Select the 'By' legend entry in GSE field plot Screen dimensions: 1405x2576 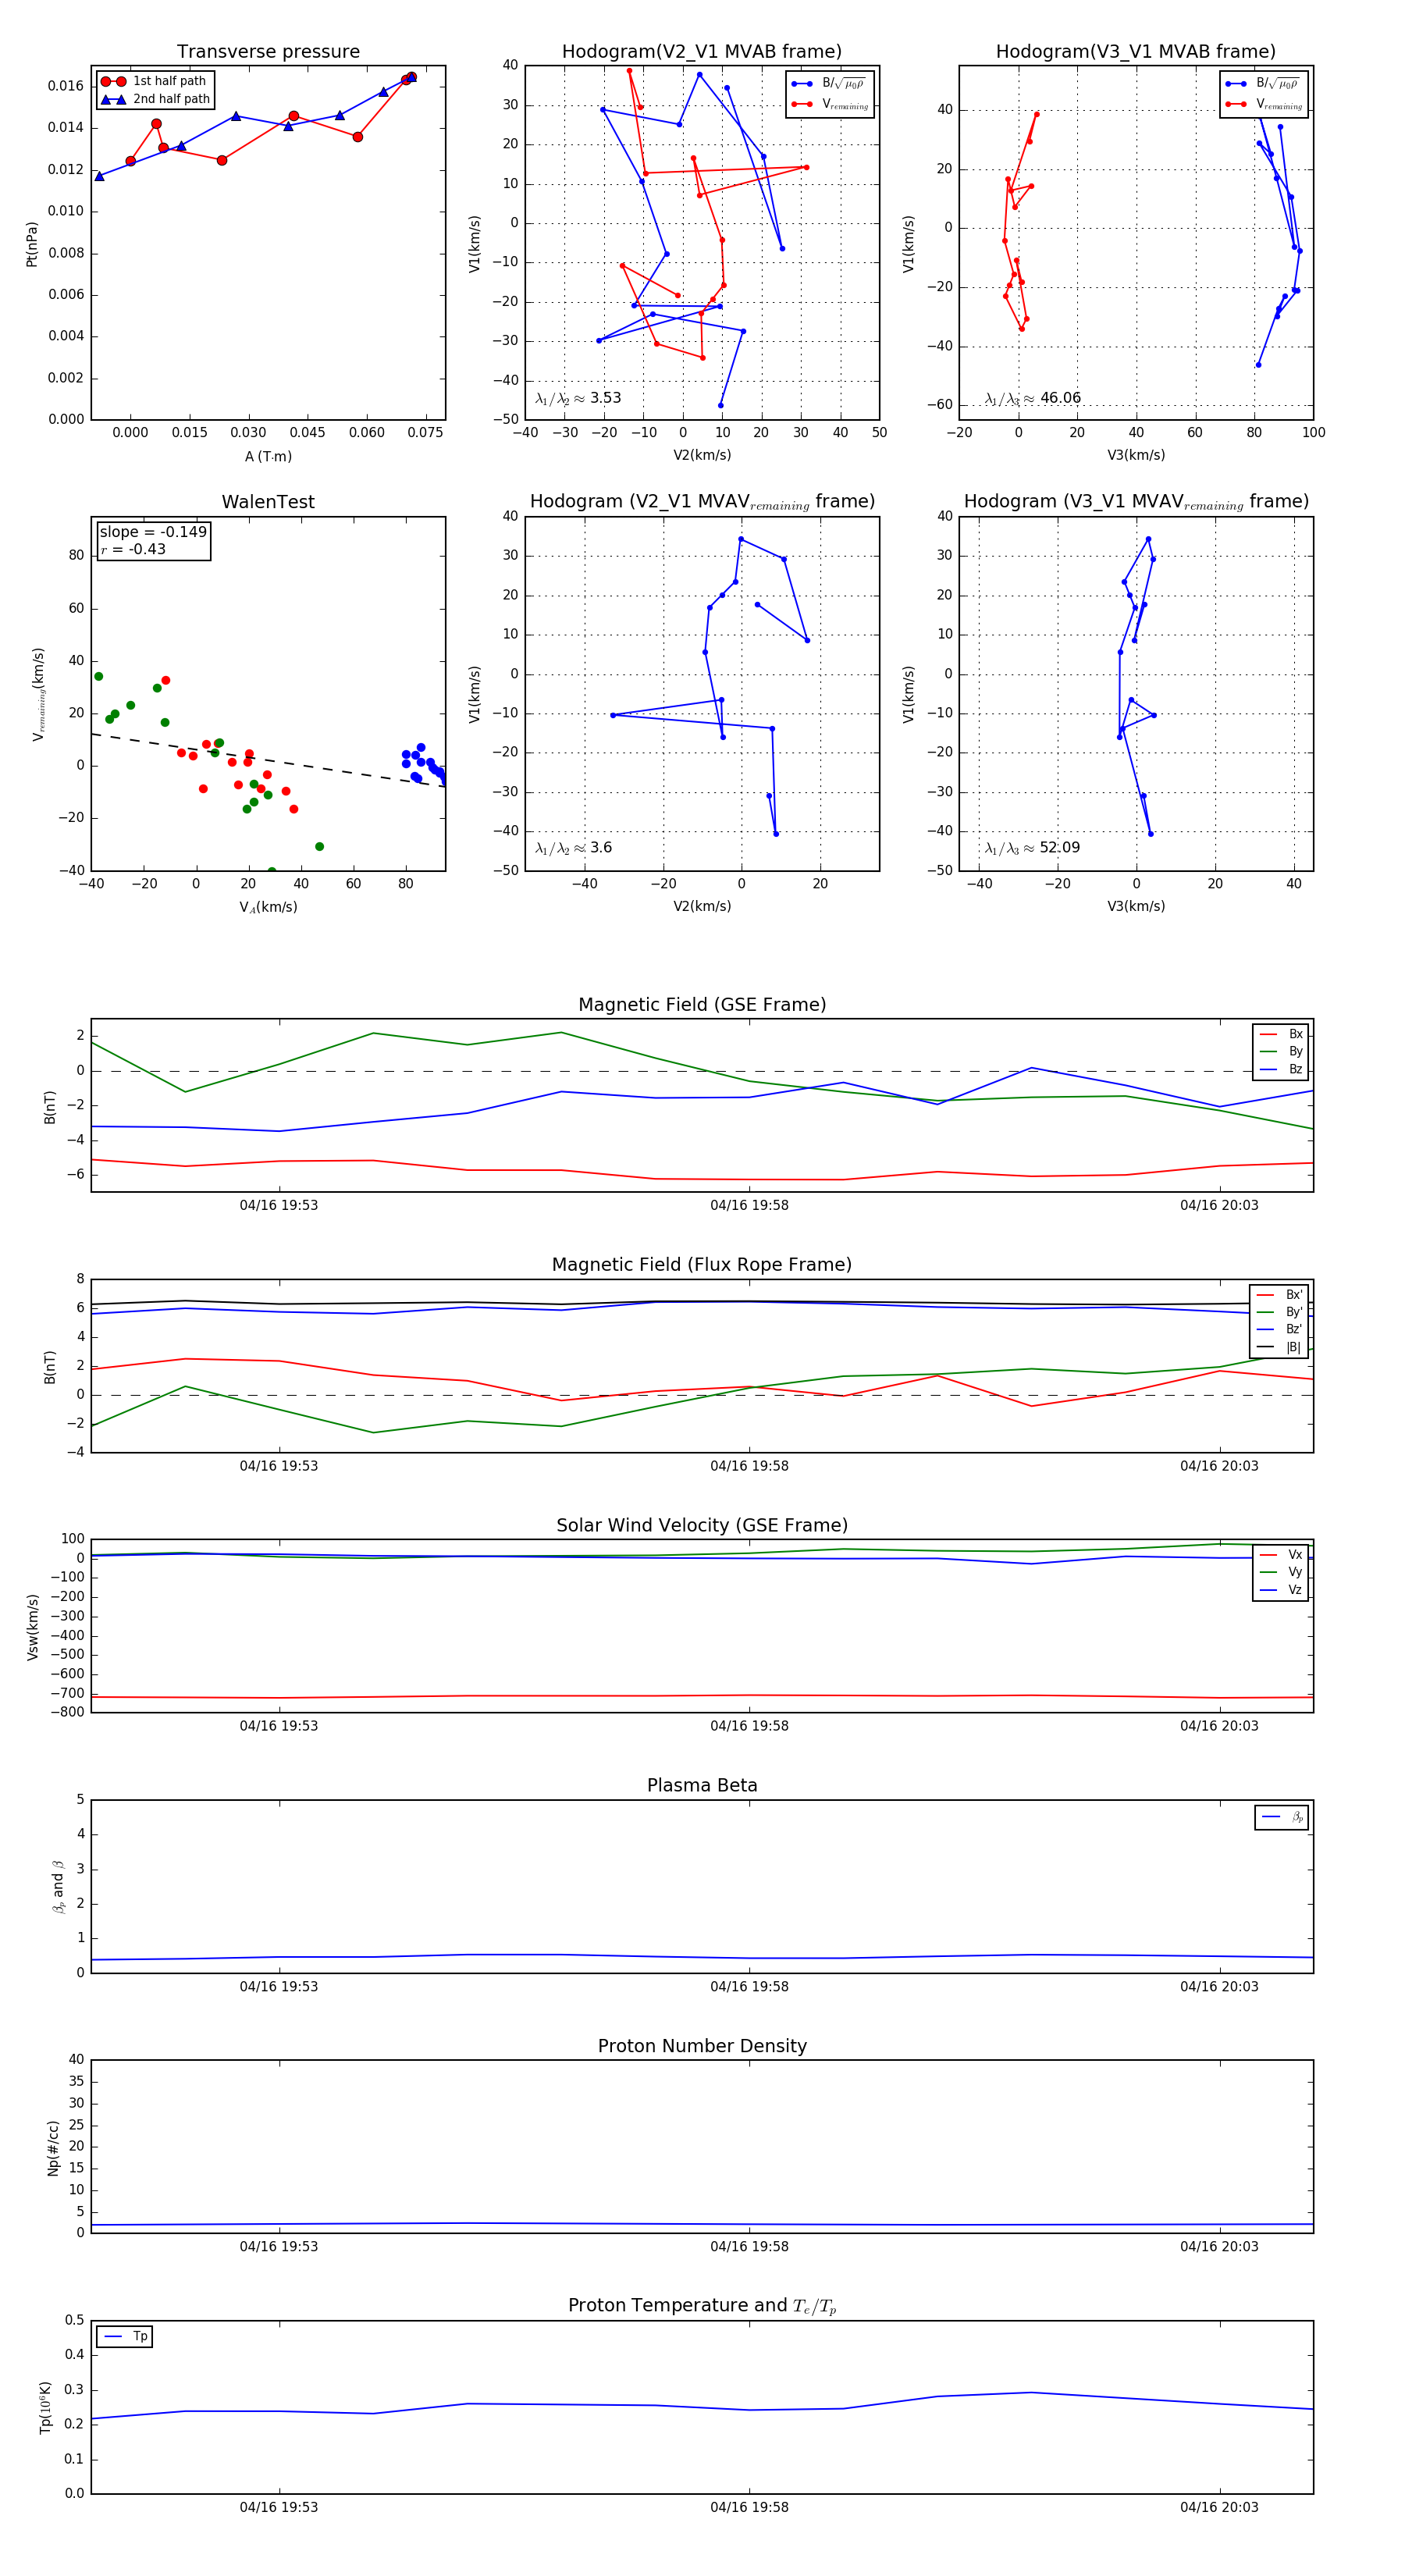1281,1051
